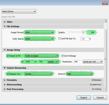
Task: Open the Image Format JPEG dropdown
Action: tap(39, 32)
